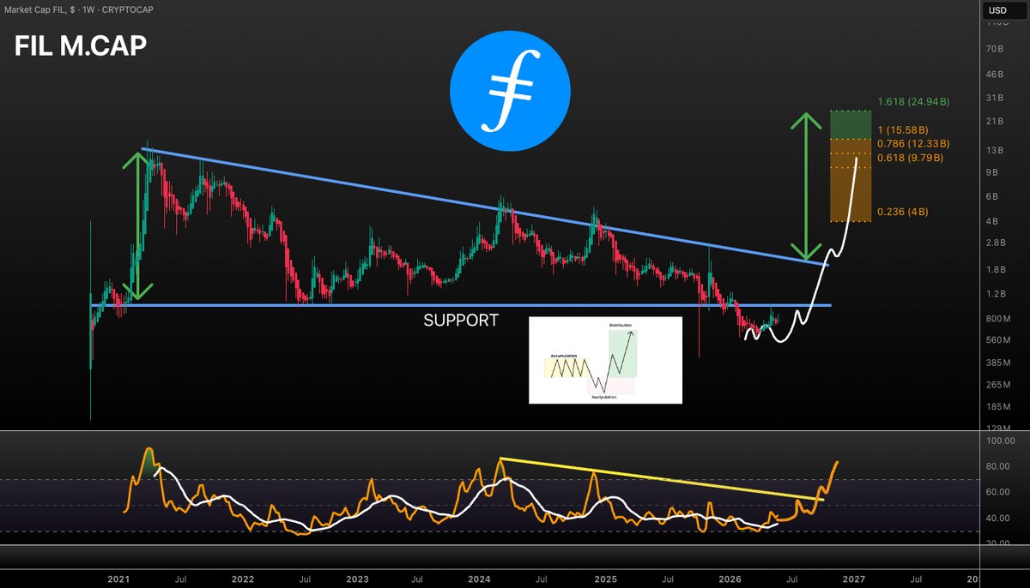The image size is (1030, 588).
Task: Click the '1.618 (24.94B)' Fibonacci label
Action: point(914,101)
